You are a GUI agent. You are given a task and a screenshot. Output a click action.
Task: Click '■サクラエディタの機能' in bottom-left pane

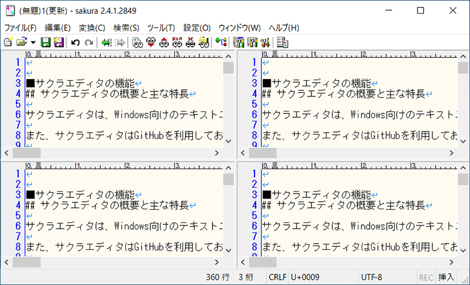coord(80,195)
